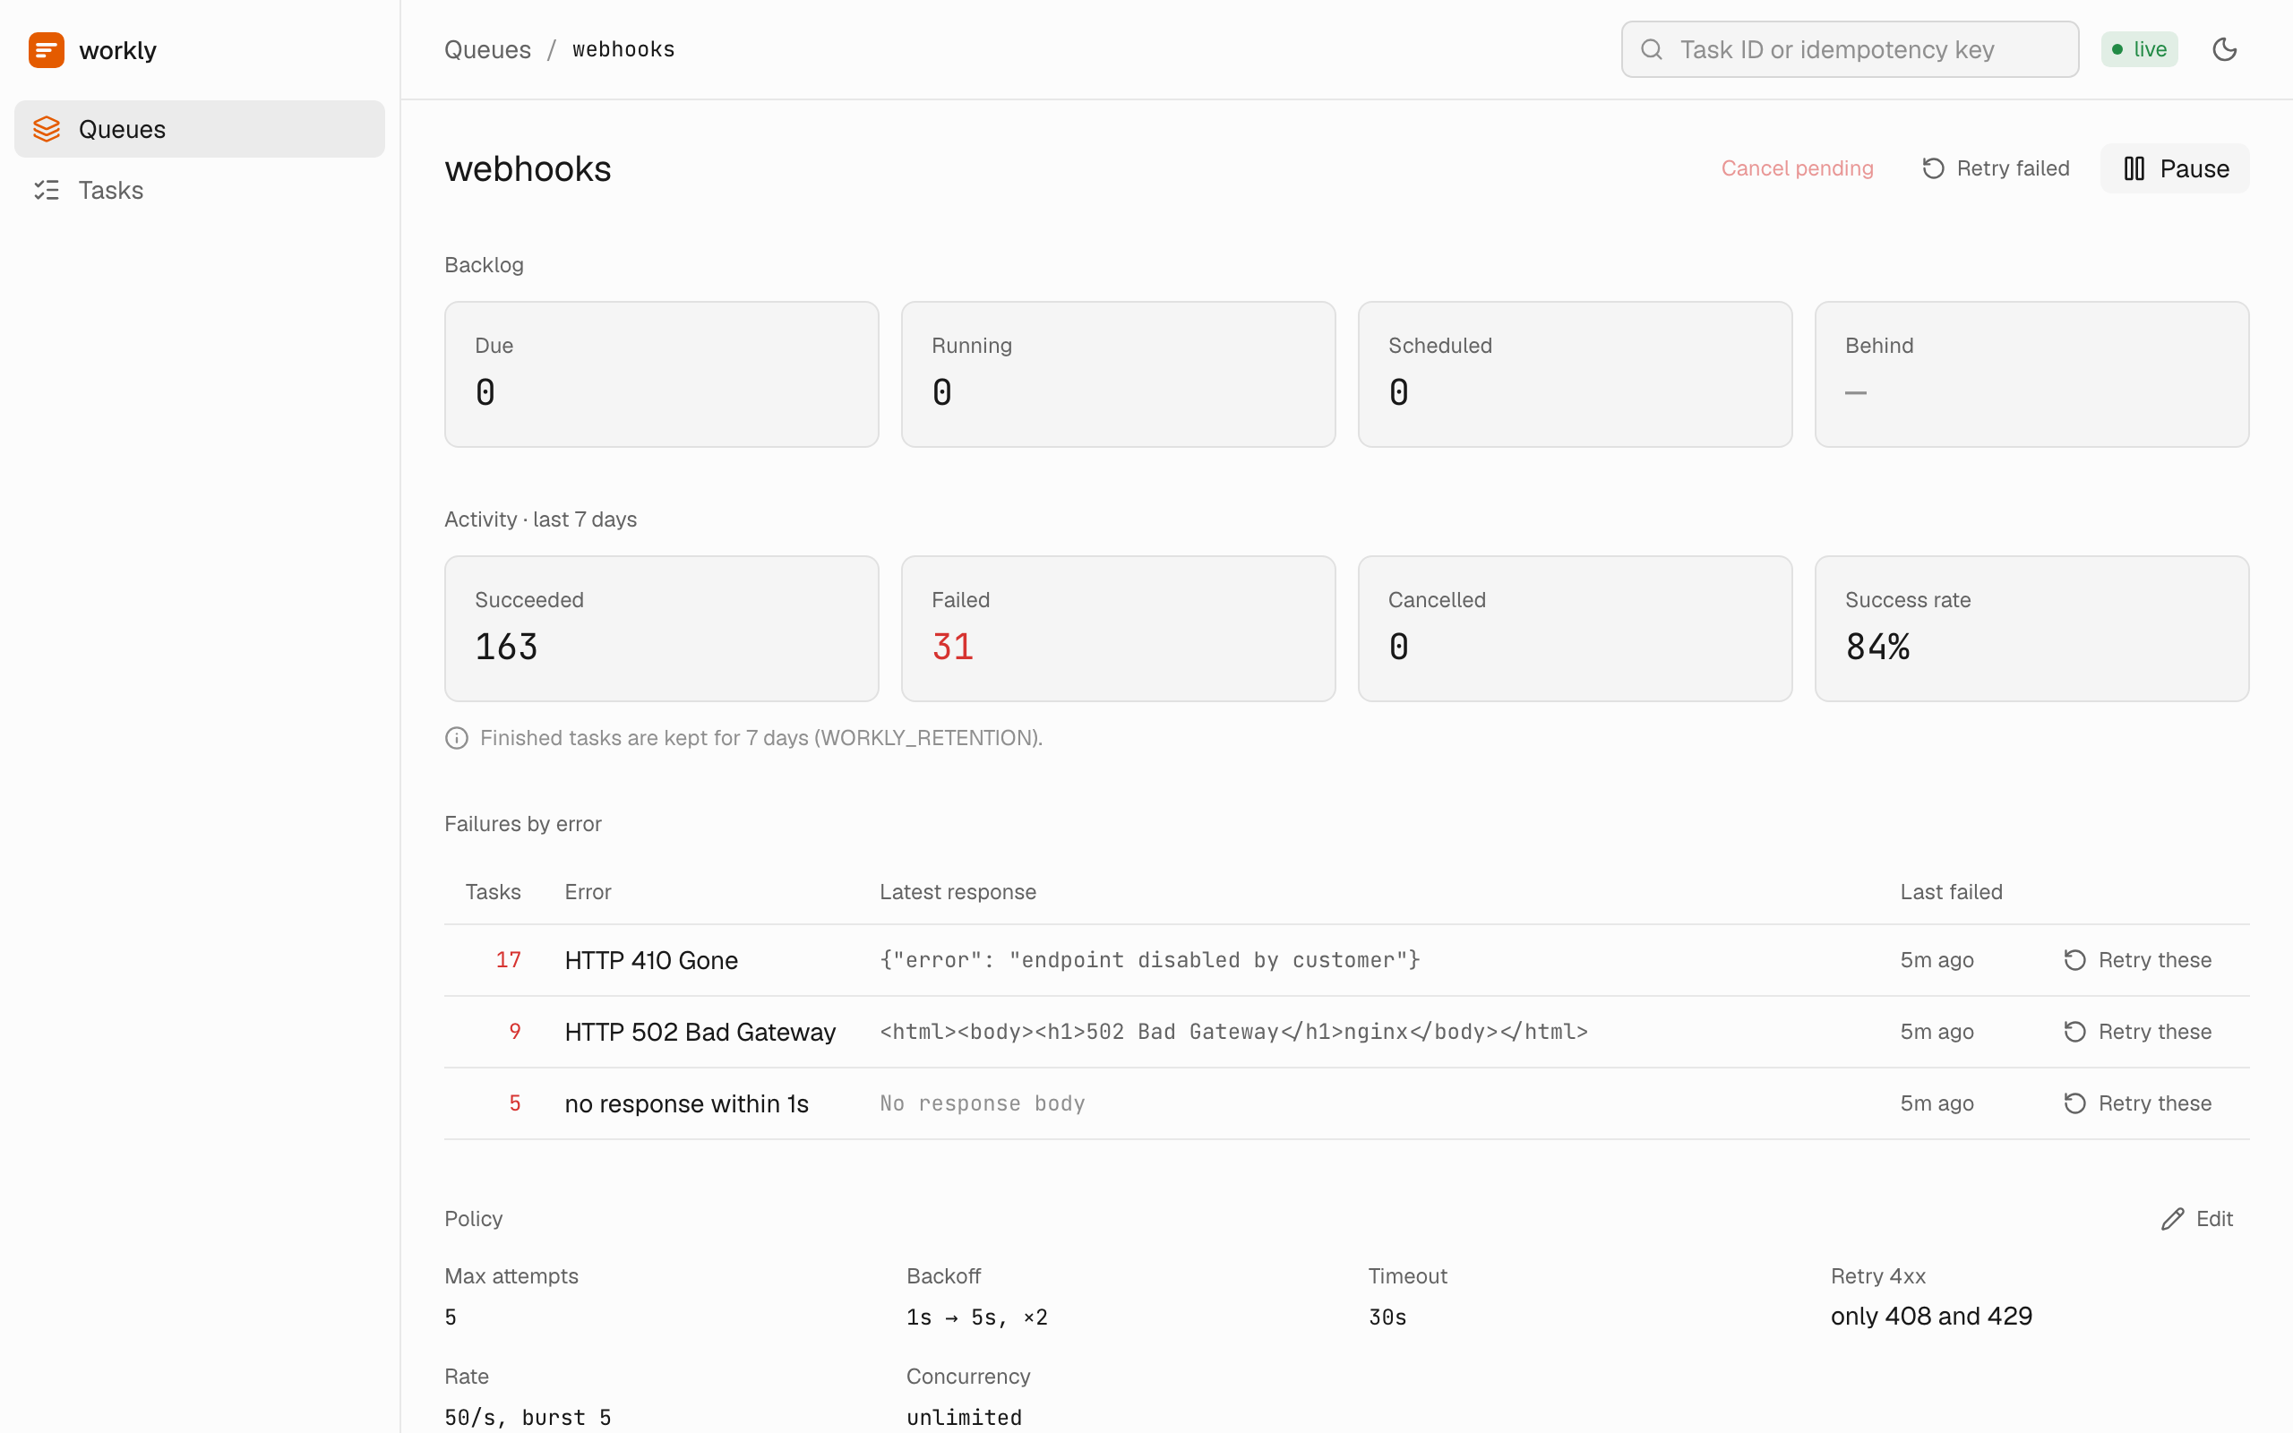
Task: Click the No response body text
Action: [983, 1103]
